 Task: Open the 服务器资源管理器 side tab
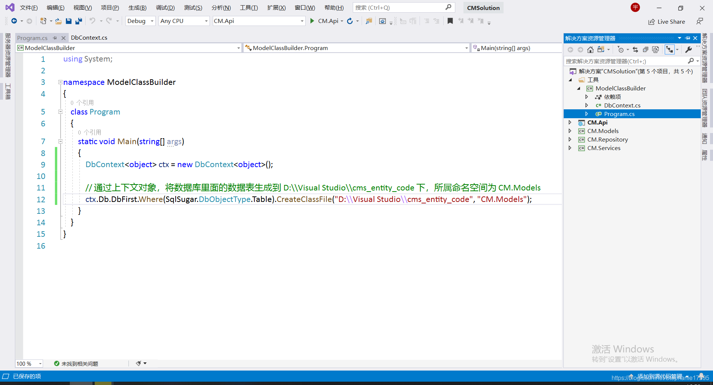coord(7,55)
